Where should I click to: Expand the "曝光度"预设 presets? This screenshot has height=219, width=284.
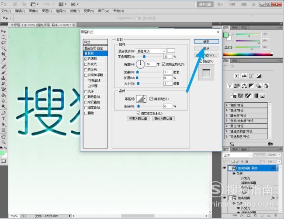point(227,115)
